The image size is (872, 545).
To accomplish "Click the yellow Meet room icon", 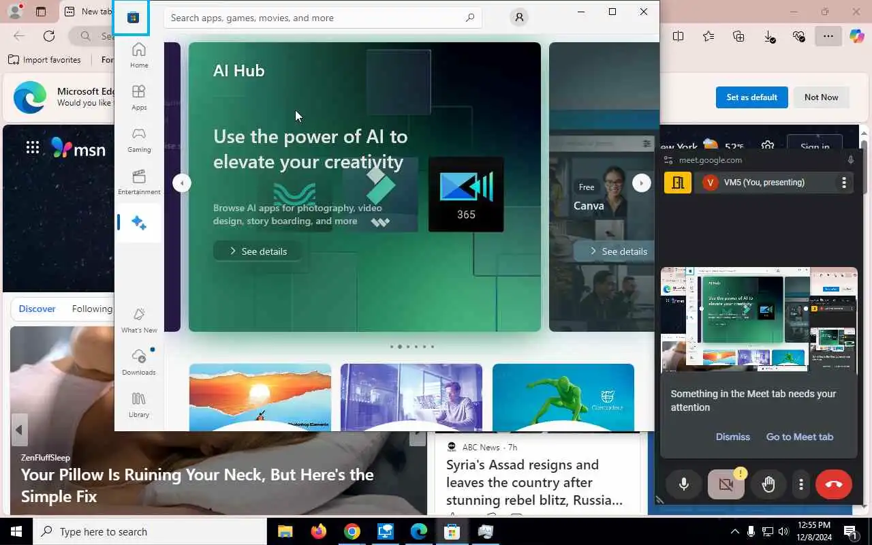I will coord(678,183).
